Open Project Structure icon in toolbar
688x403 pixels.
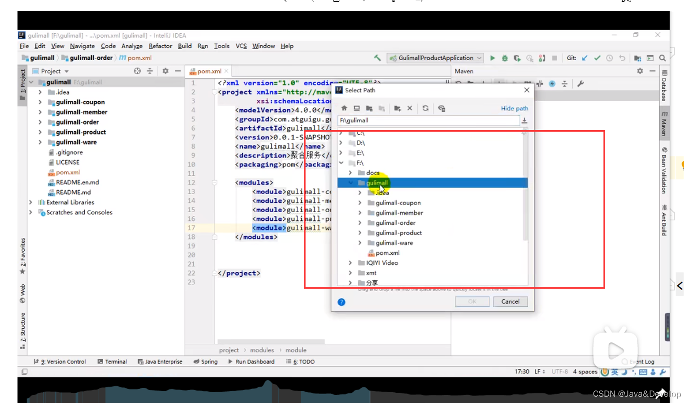click(637, 58)
